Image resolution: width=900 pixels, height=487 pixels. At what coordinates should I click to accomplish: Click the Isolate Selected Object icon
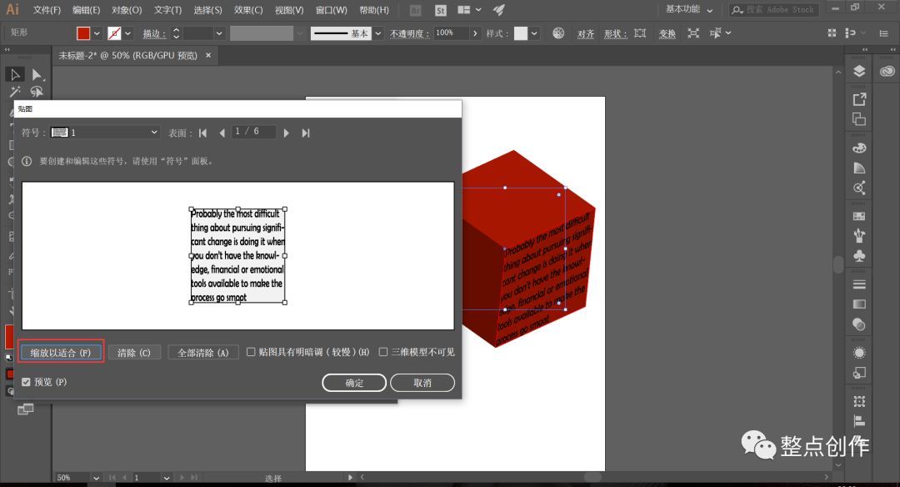(693, 33)
